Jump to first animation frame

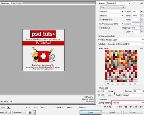120,107
